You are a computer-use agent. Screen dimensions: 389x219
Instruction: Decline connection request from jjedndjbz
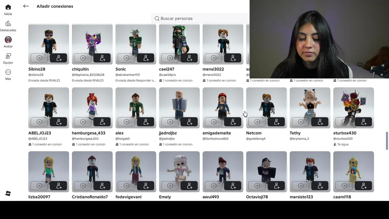(x=170, y=122)
